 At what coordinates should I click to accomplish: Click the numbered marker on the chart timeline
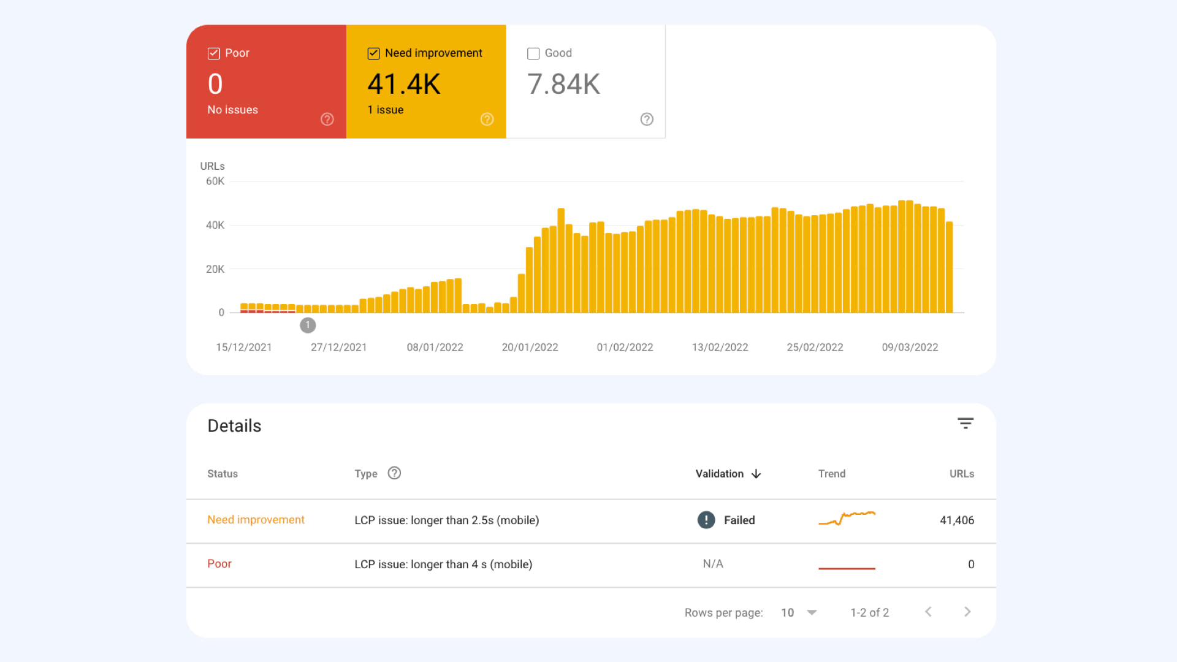pos(307,325)
